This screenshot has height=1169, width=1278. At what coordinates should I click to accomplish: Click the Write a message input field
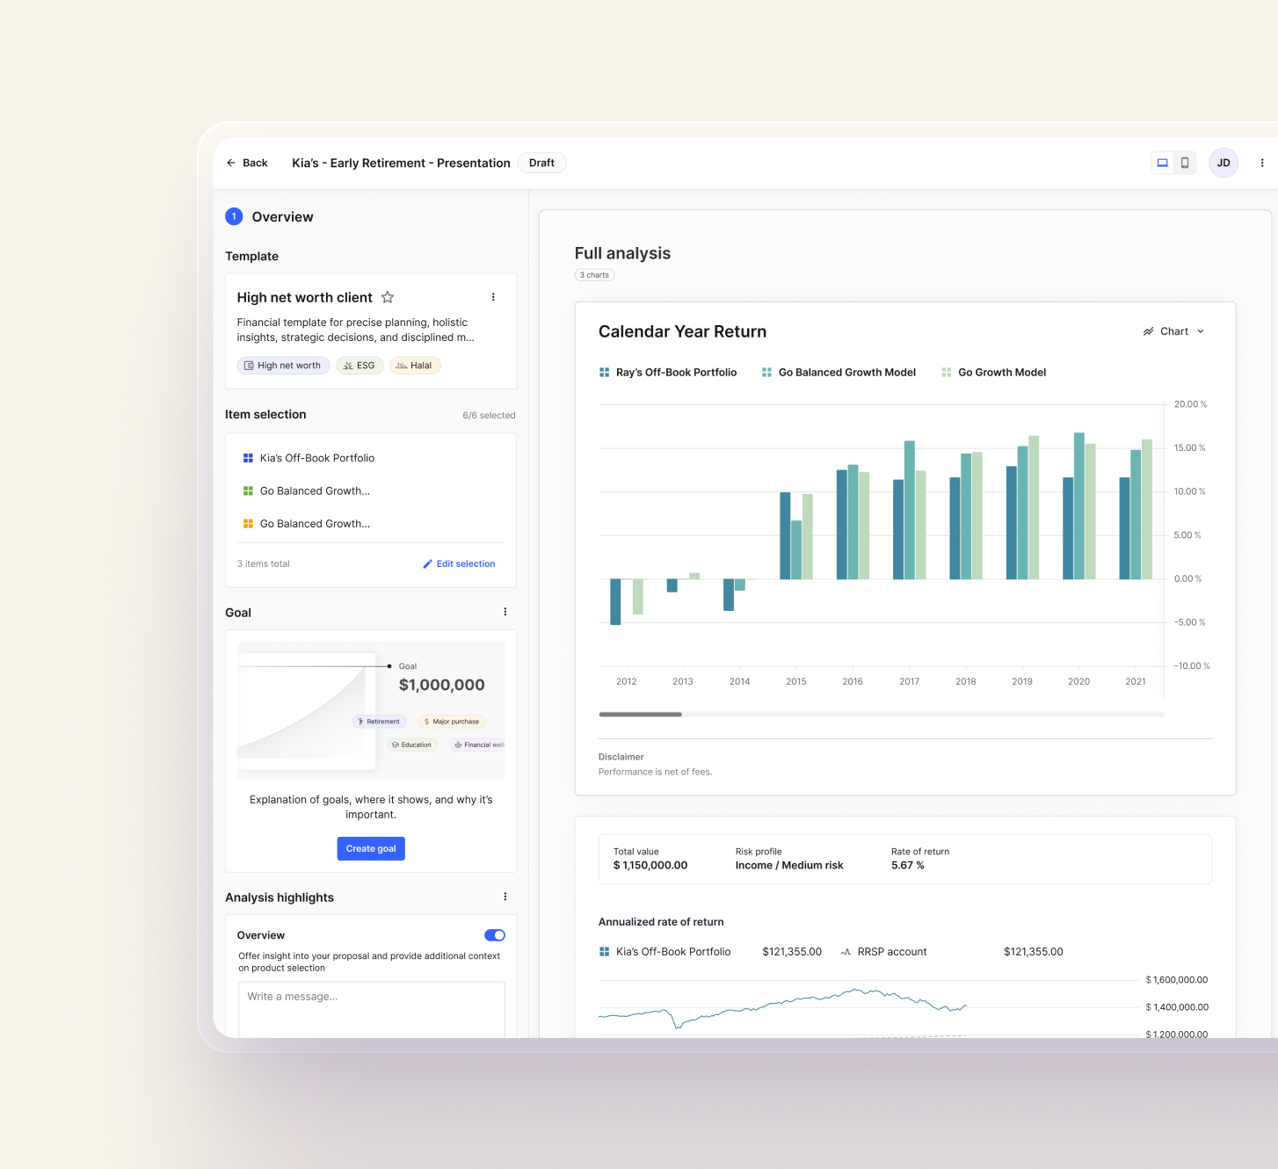tap(371, 1006)
